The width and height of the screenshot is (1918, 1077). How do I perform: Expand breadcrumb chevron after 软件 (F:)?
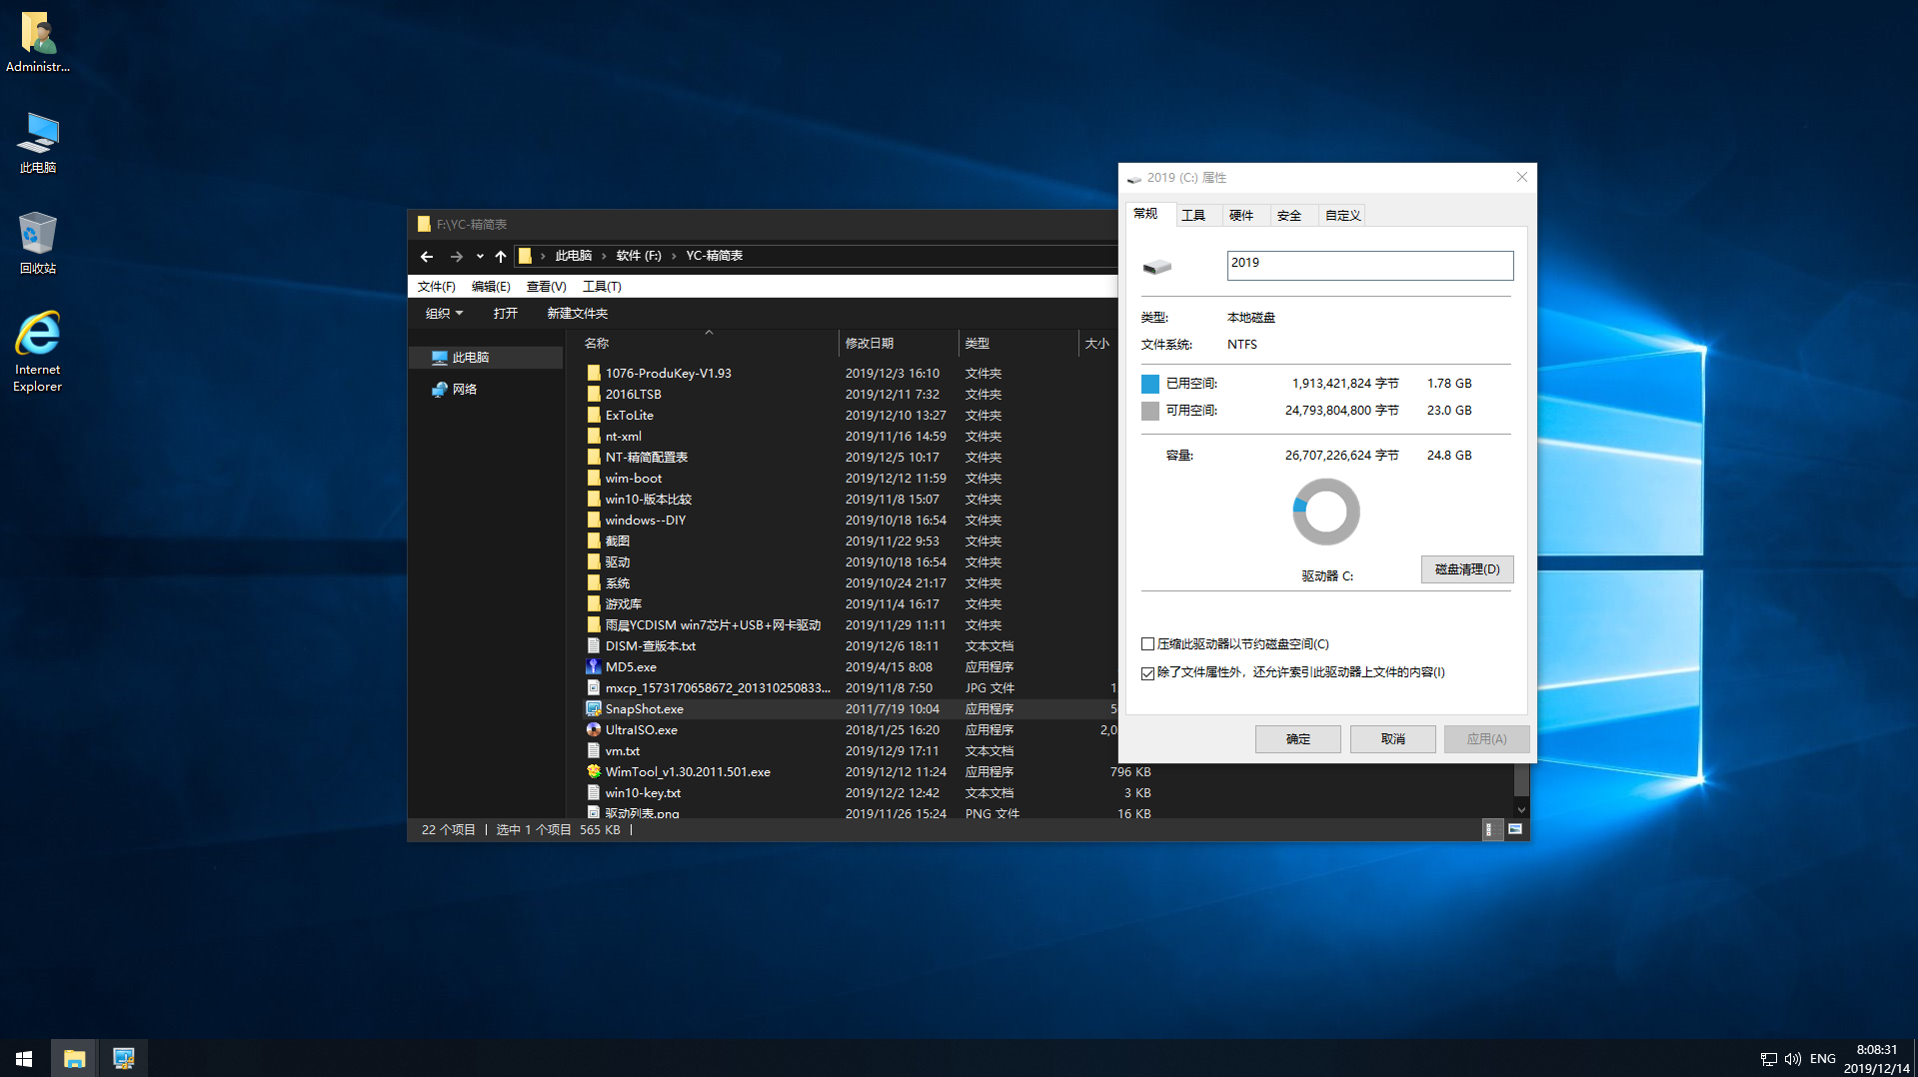click(x=674, y=256)
